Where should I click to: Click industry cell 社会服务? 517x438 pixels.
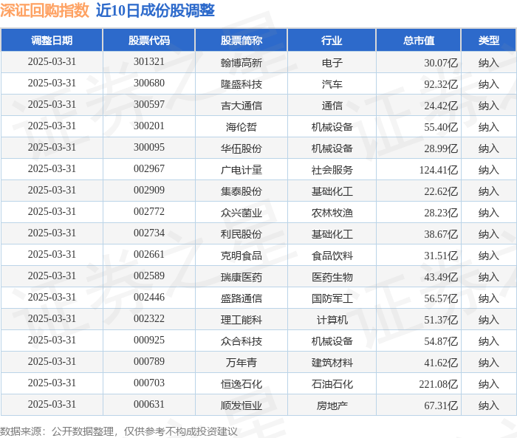332,170
